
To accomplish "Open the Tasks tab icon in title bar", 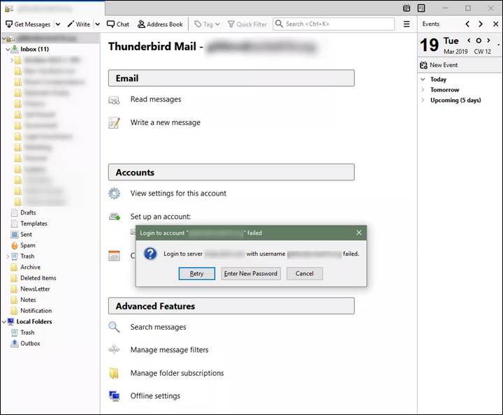I will pyautogui.click(x=421, y=8).
